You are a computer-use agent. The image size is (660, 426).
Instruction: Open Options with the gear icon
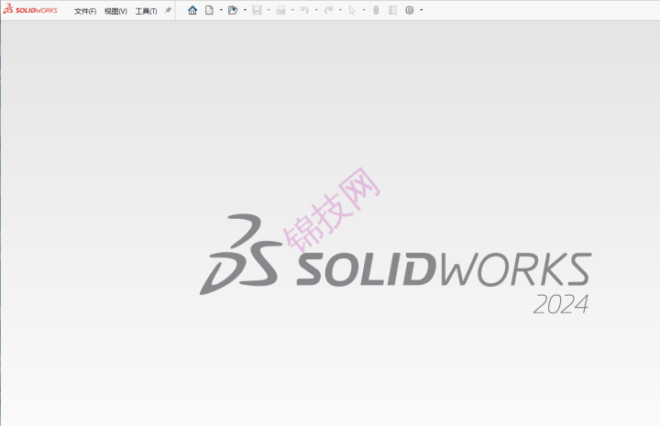click(x=410, y=10)
